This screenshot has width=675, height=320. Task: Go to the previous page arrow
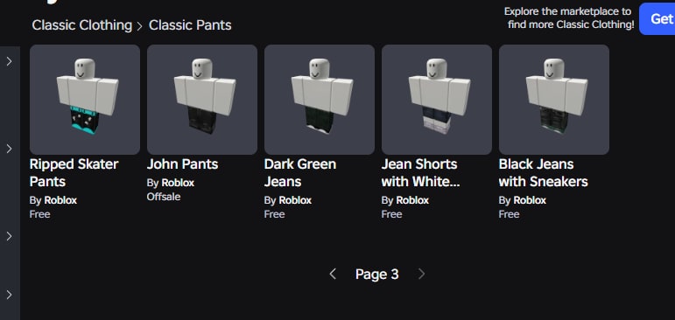333,274
